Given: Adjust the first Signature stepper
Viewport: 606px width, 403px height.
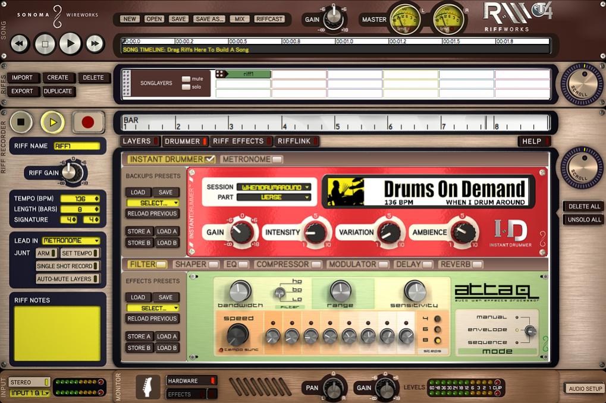Looking at the screenshot, I should pyautogui.click(x=74, y=219).
